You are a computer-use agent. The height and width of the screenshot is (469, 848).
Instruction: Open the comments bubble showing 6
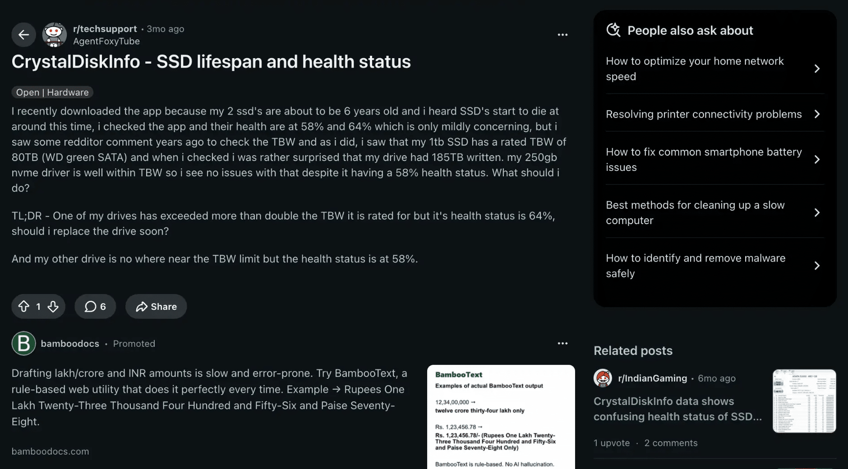click(95, 307)
